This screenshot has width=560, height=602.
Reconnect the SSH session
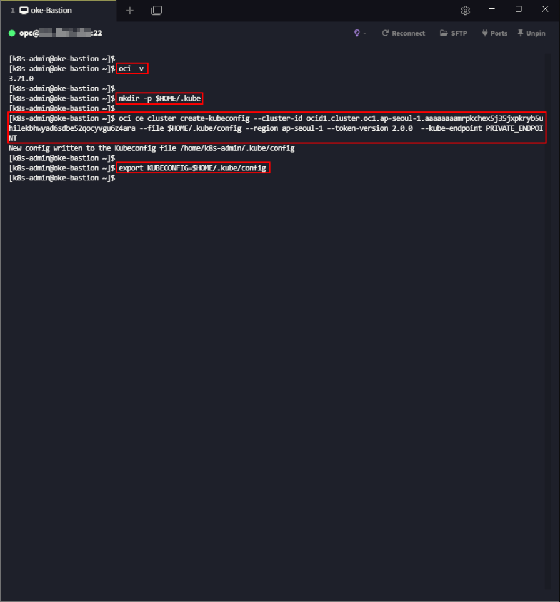pos(403,33)
